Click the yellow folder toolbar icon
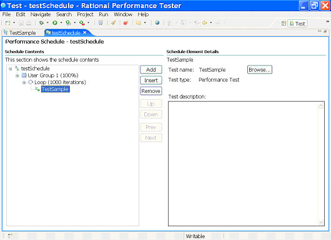Image resolution: width=331 pixels, height=240 pixels. pyautogui.click(x=139, y=23)
